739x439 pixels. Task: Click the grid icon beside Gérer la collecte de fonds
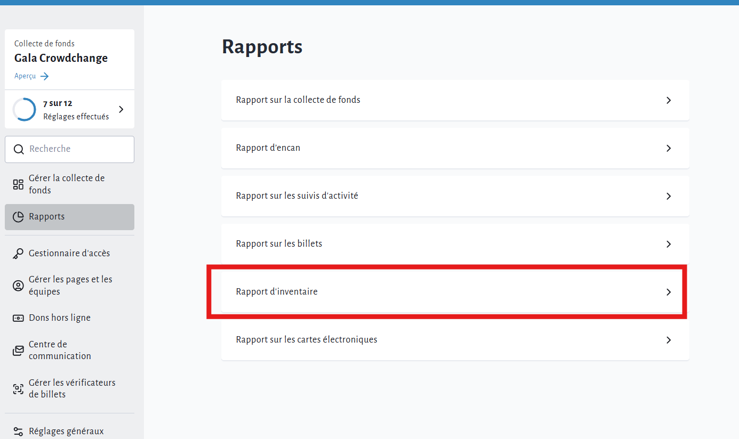click(x=18, y=184)
